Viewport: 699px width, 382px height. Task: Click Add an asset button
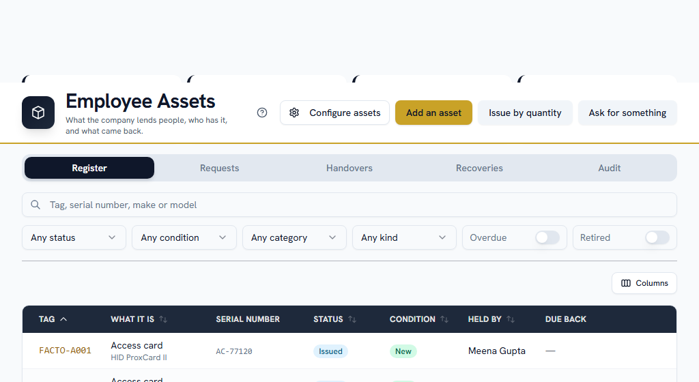coord(433,113)
